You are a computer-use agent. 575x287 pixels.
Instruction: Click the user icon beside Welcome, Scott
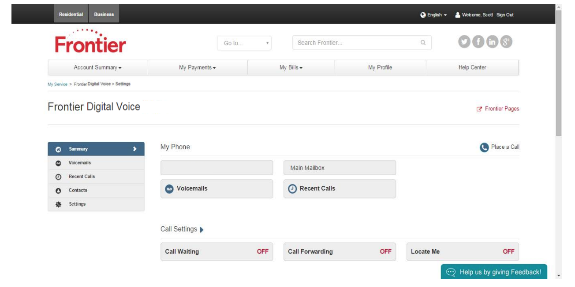point(458,15)
